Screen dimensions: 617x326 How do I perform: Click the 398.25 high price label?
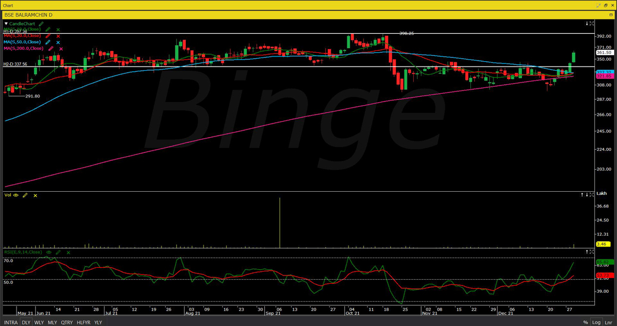click(x=406, y=34)
